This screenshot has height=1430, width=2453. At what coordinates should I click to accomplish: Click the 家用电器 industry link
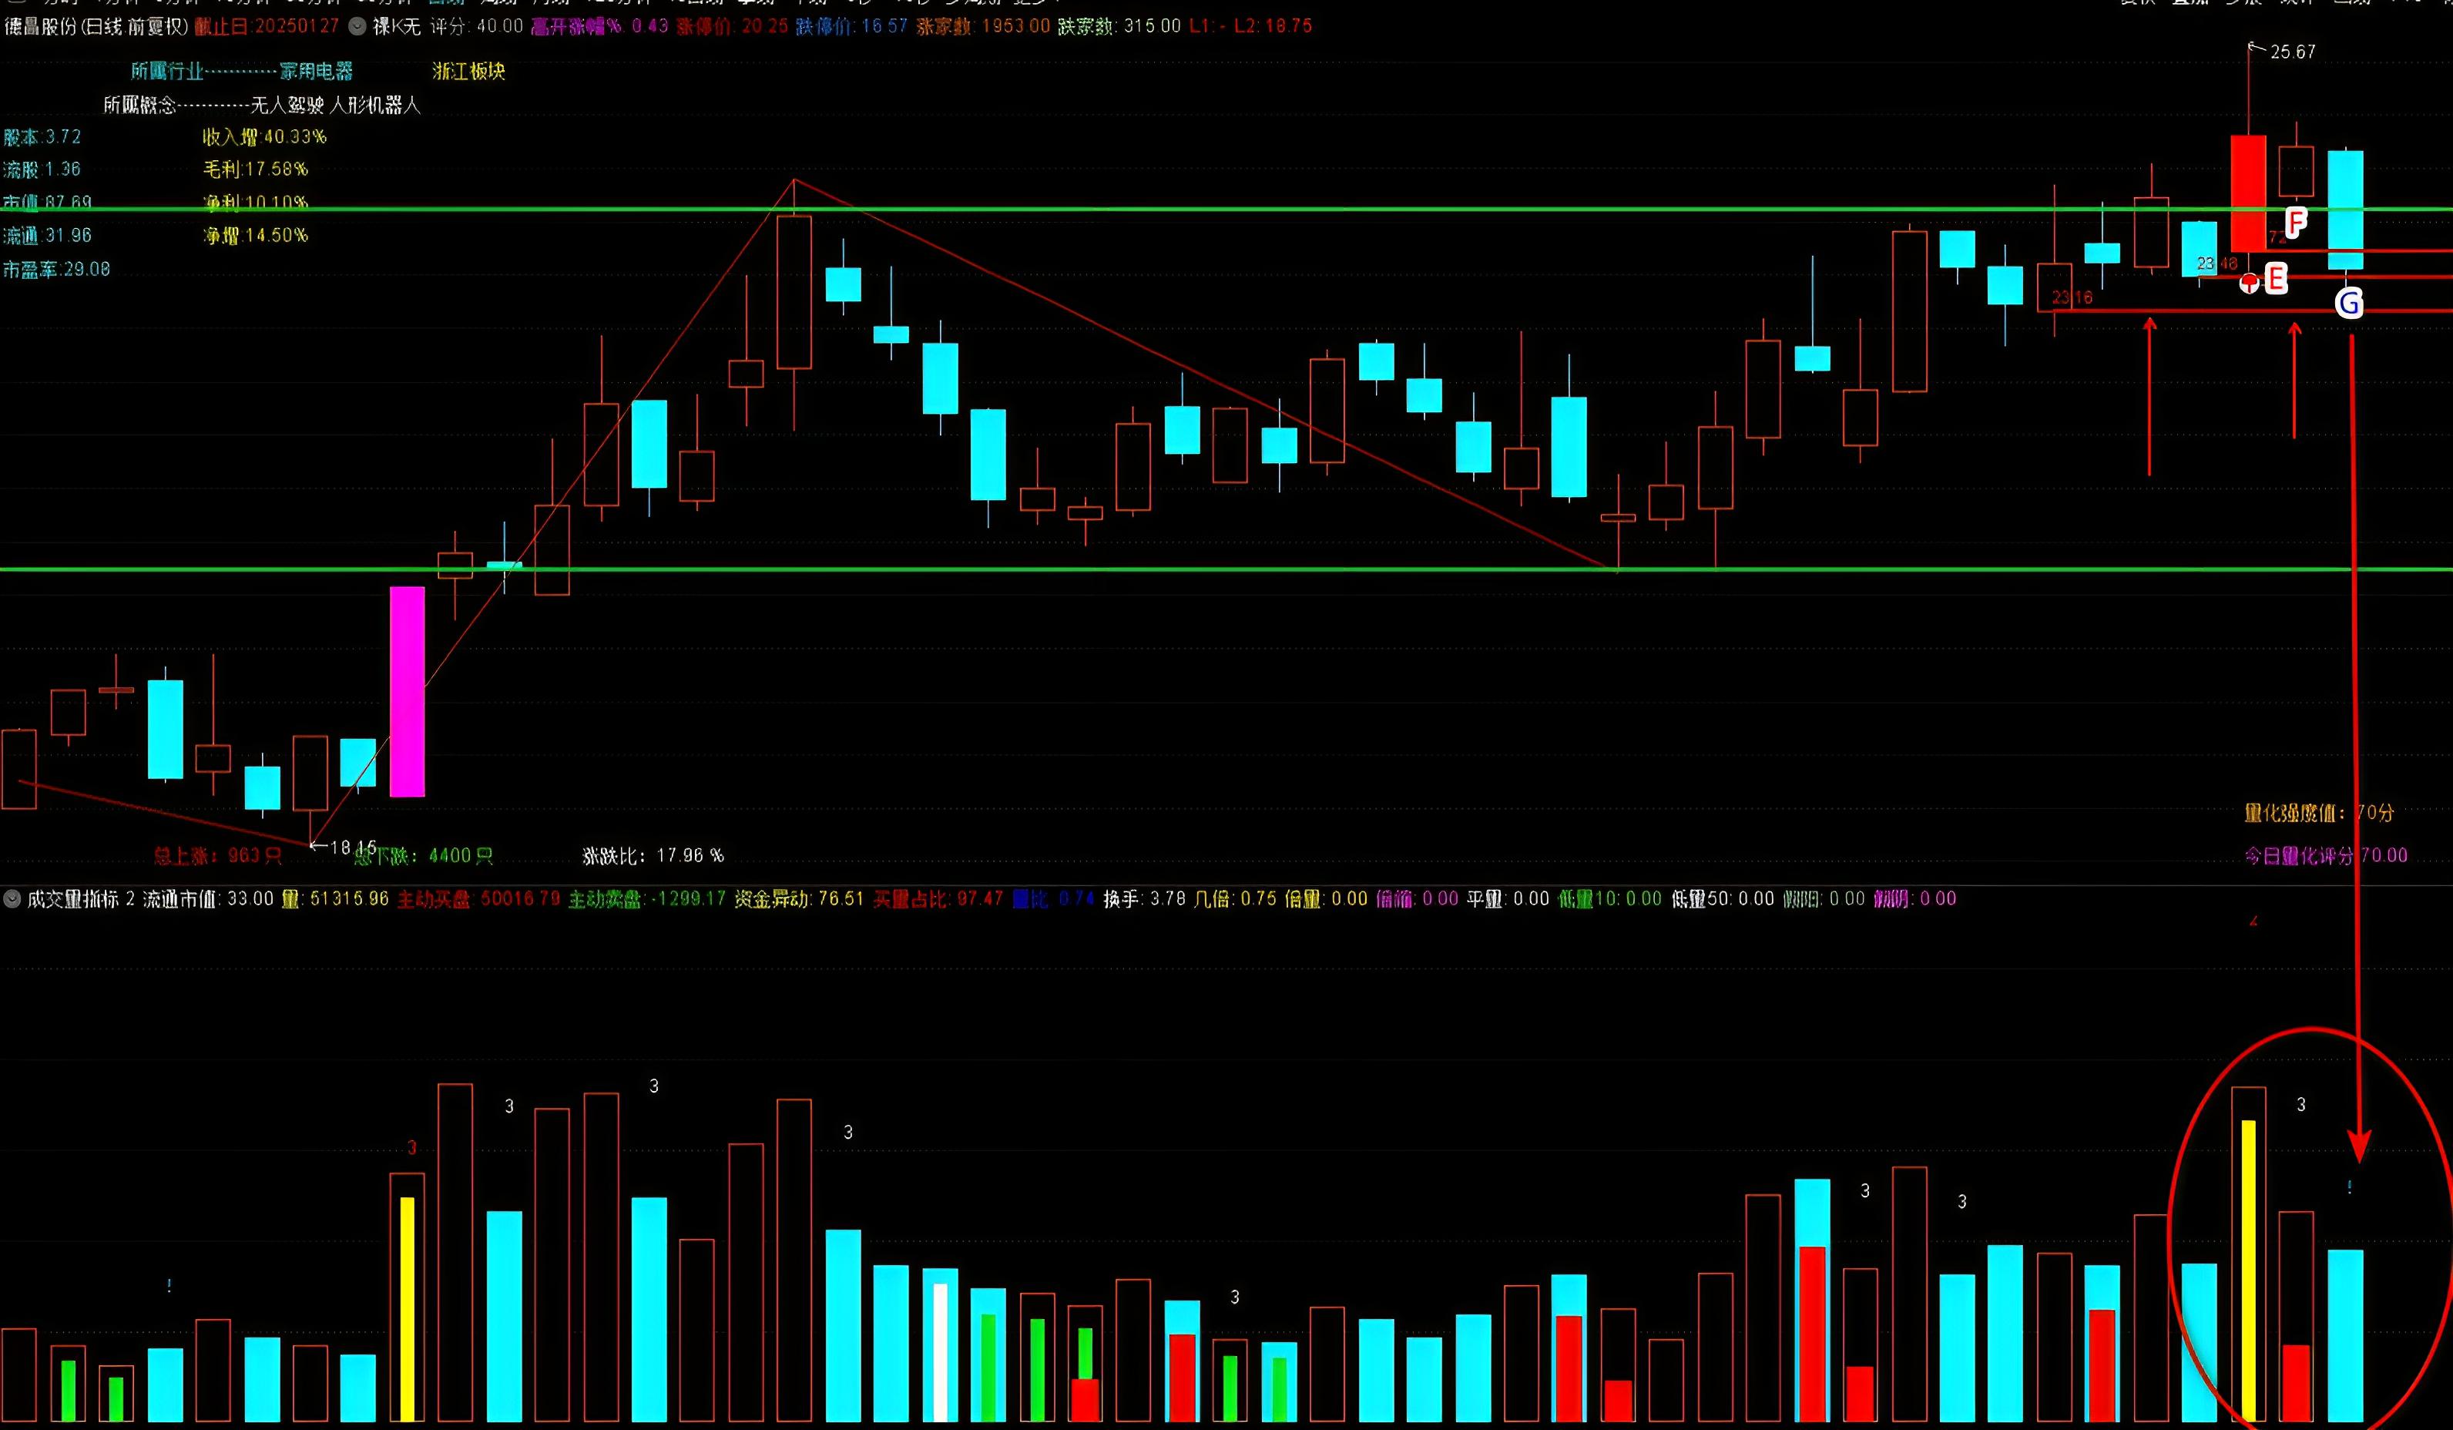(x=317, y=71)
